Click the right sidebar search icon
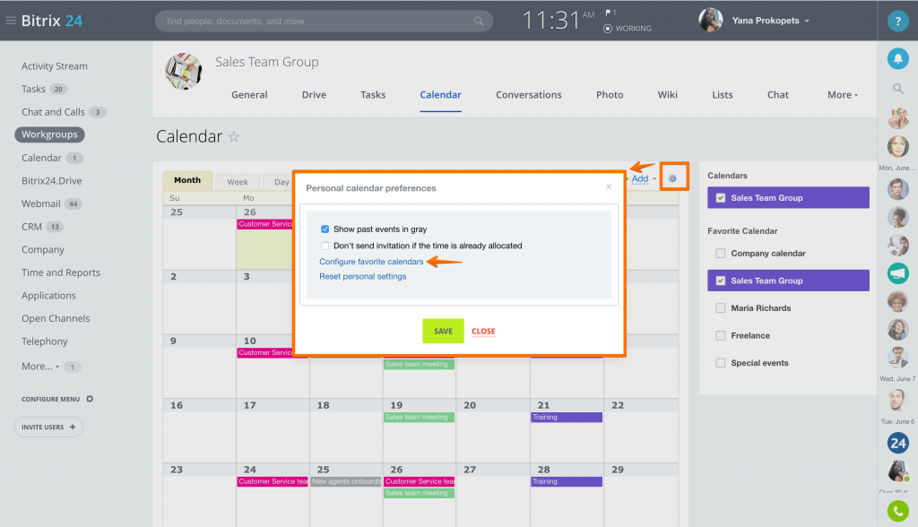 pyautogui.click(x=897, y=89)
